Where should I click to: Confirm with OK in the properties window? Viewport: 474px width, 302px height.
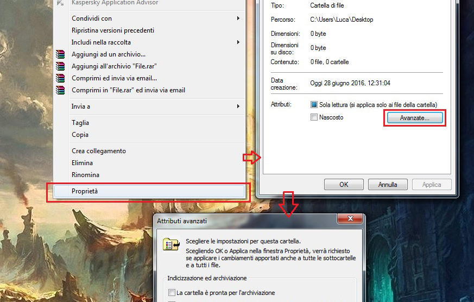(344, 184)
